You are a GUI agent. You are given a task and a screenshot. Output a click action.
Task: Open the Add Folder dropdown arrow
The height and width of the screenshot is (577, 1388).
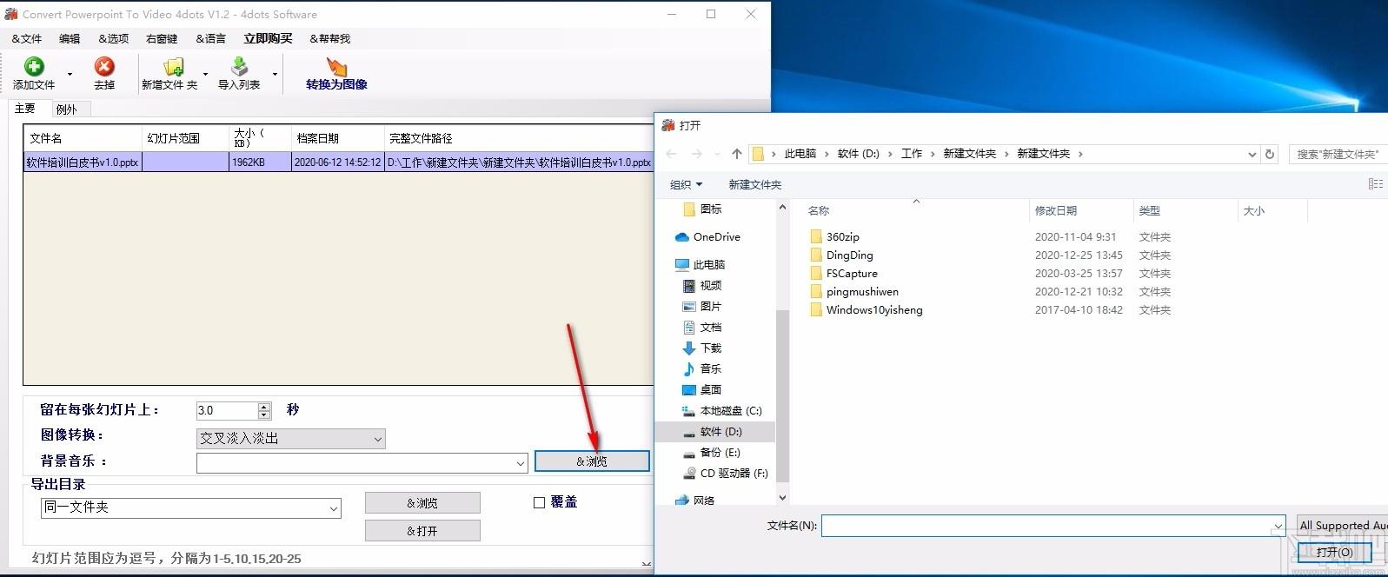[x=205, y=74]
